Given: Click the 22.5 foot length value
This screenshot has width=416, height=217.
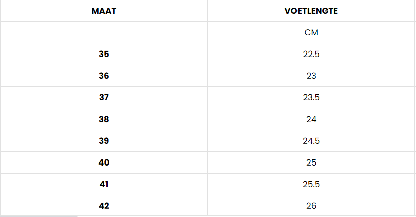Looking at the screenshot, I should 311,54.
